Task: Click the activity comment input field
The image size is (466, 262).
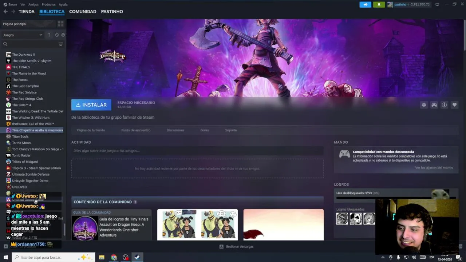Action: pos(197,151)
